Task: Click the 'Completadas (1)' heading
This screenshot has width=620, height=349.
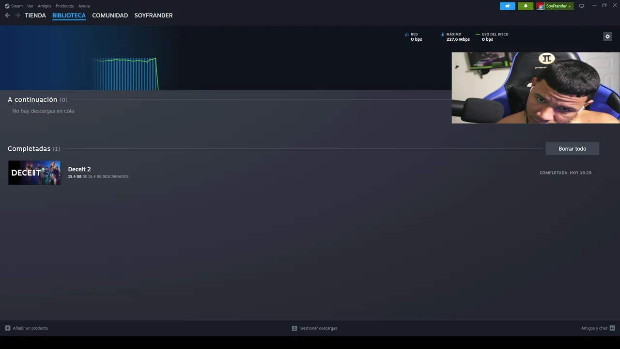Action: coord(34,149)
